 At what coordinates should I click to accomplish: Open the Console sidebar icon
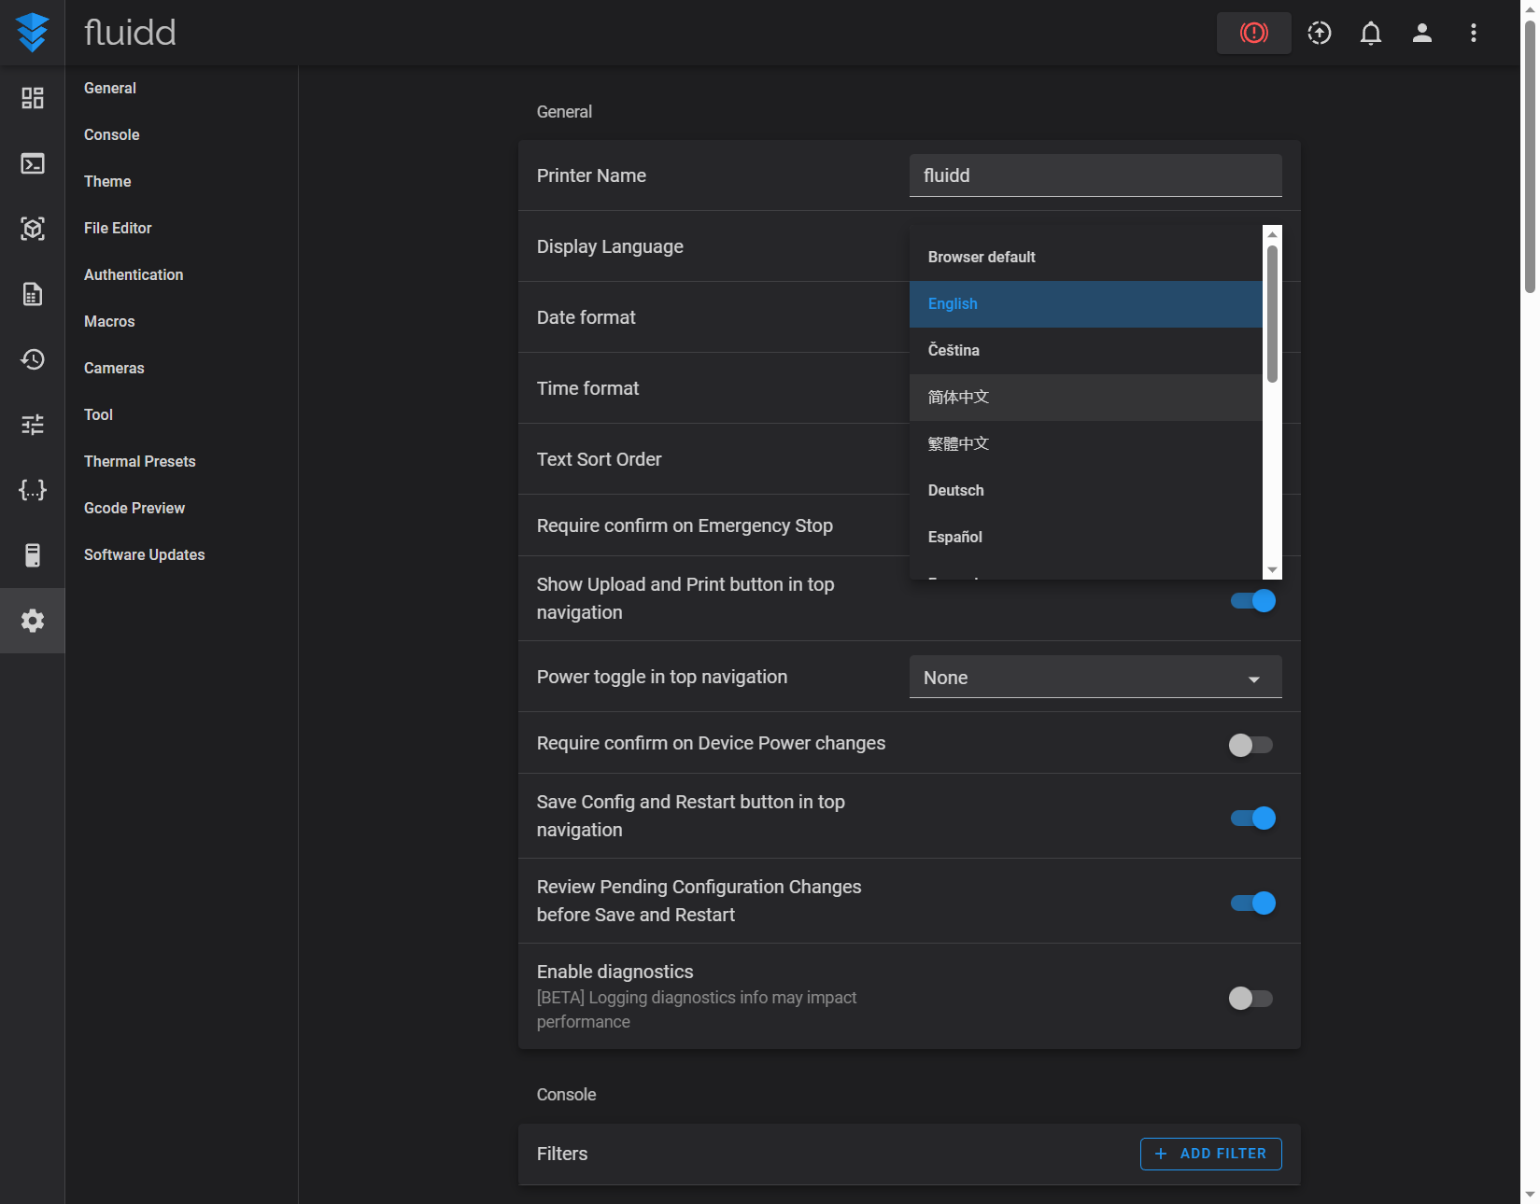coord(33,163)
